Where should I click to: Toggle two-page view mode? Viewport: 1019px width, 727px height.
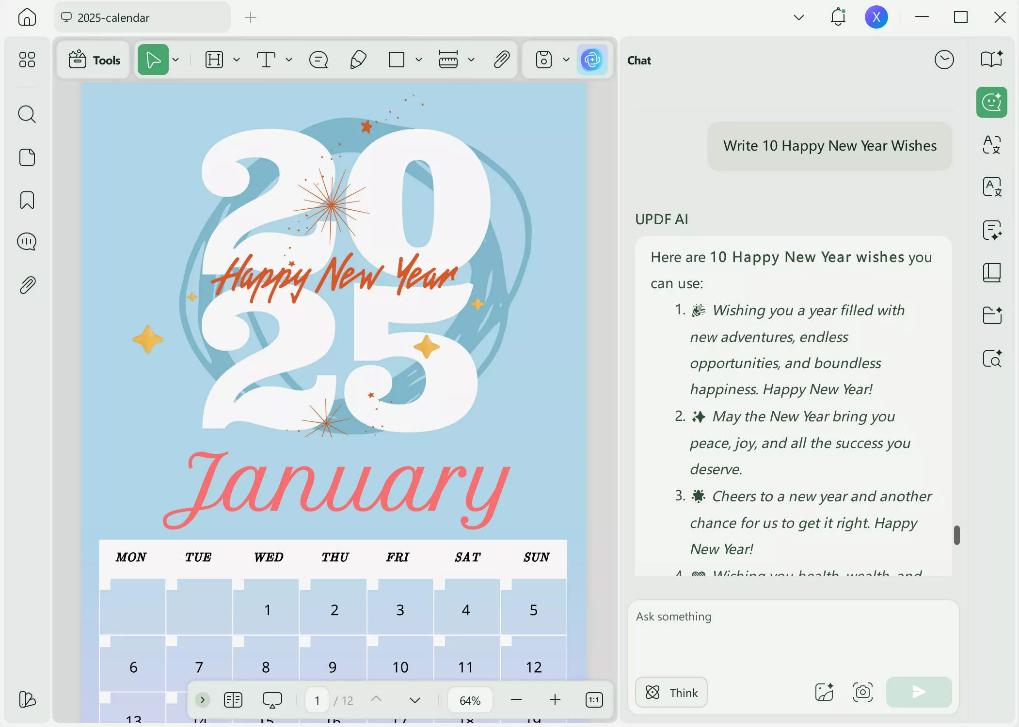233,699
